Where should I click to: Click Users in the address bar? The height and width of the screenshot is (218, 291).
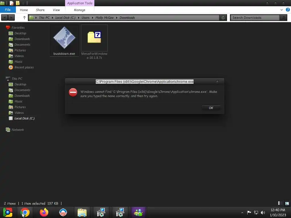click(85, 18)
